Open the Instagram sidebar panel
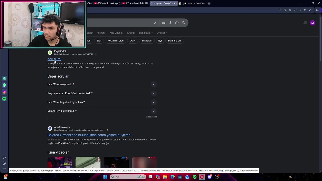The width and height of the screenshot is (322, 181). pos(4,92)
